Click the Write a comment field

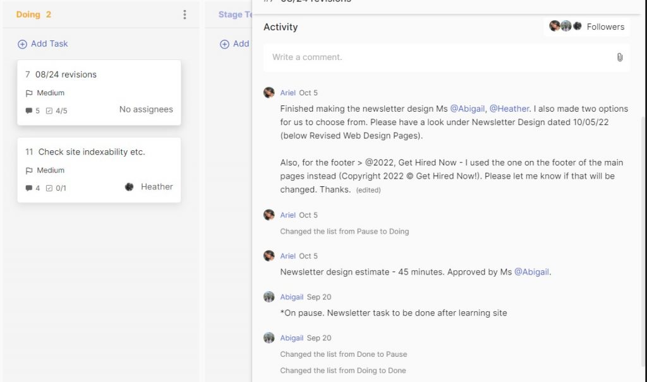click(x=436, y=57)
